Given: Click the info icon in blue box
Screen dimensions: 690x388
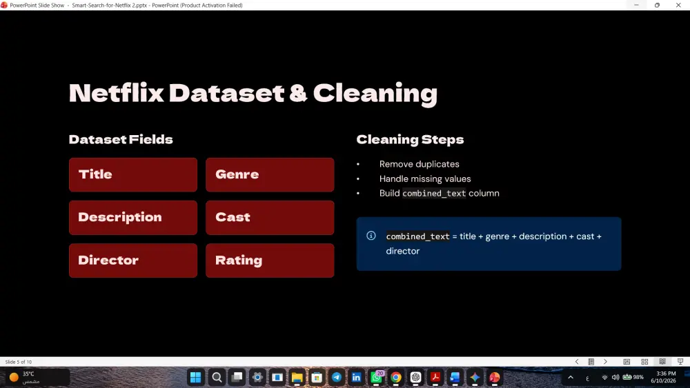Looking at the screenshot, I should point(371,236).
